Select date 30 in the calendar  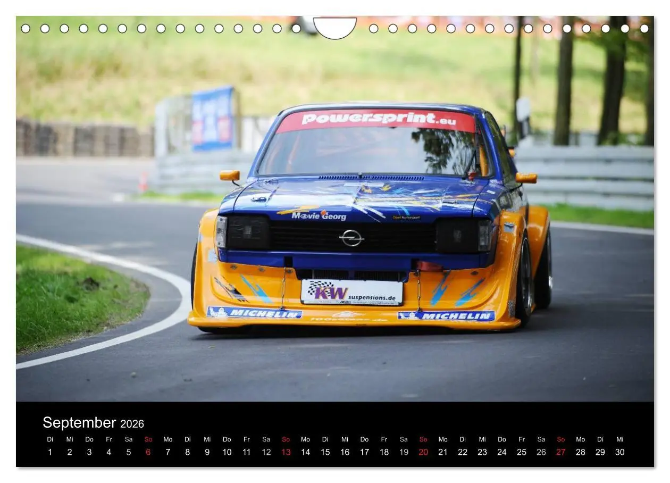tap(620, 452)
